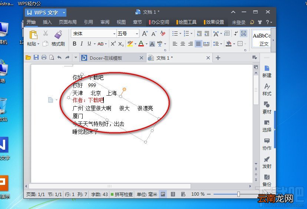
Task: Toggle Superscript X² button
Action: click(x=113, y=44)
